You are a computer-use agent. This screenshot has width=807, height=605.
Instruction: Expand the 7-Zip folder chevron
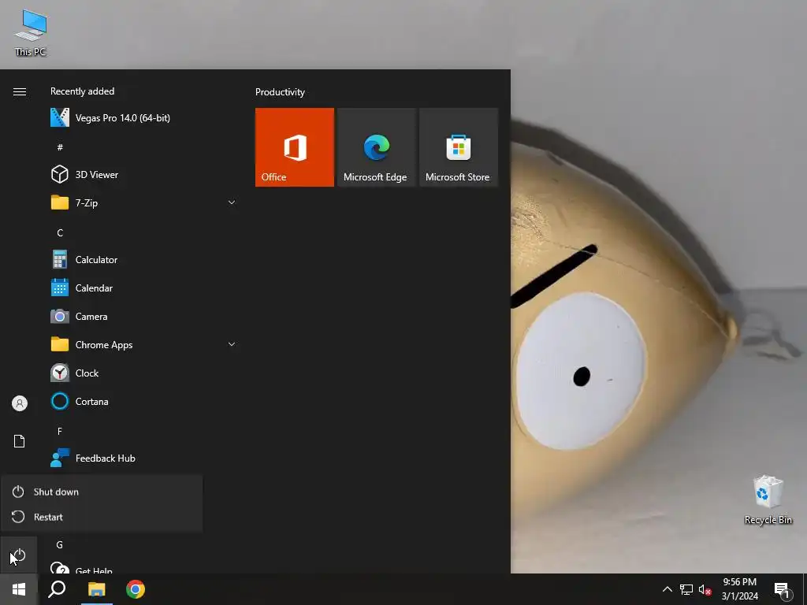(232, 202)
